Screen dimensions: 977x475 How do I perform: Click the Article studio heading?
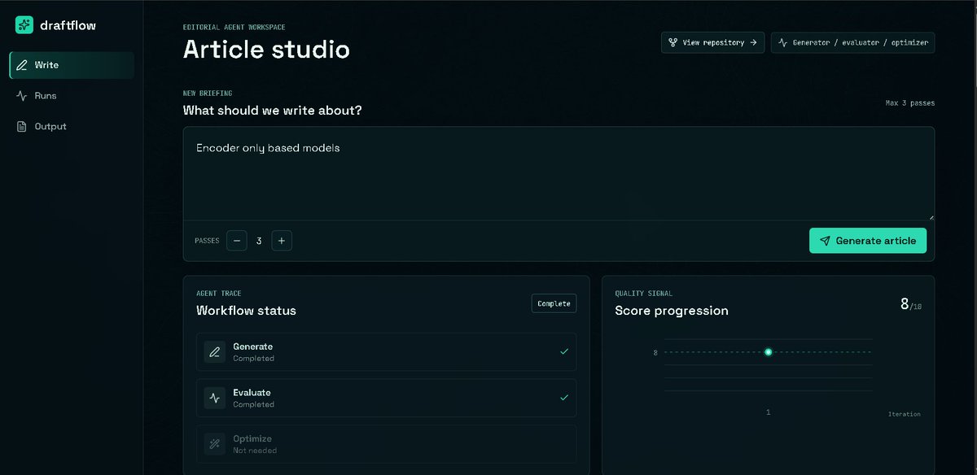click(x=266, y=50)
